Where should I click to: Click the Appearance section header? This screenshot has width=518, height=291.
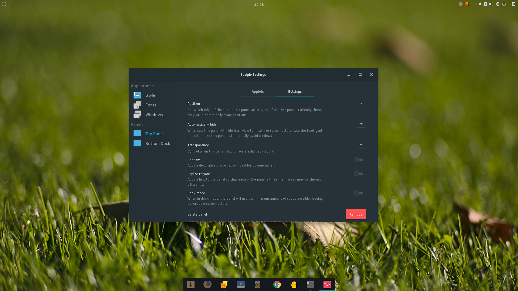[142, 86]
